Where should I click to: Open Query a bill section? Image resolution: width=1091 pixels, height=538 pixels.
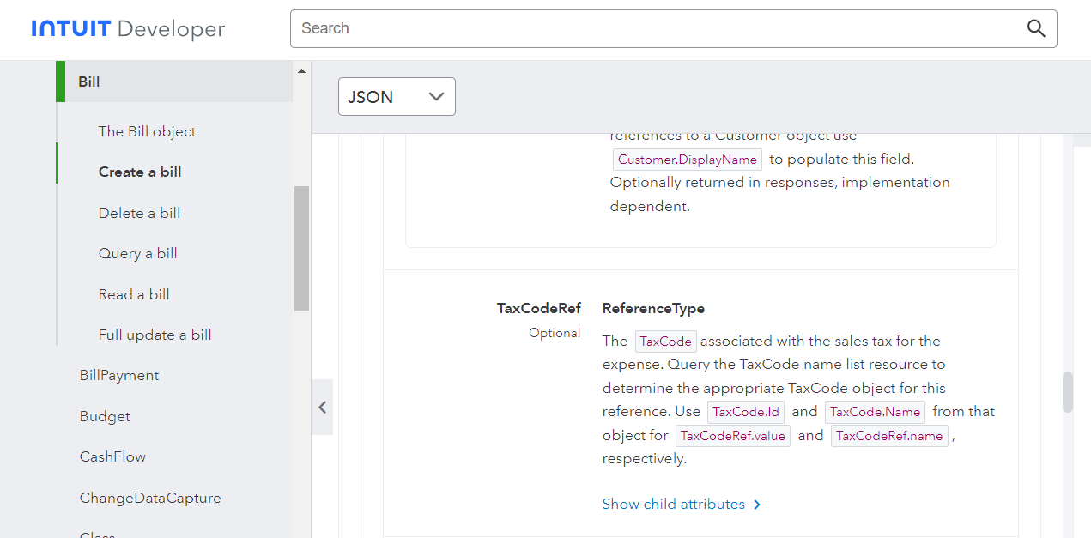137,253
